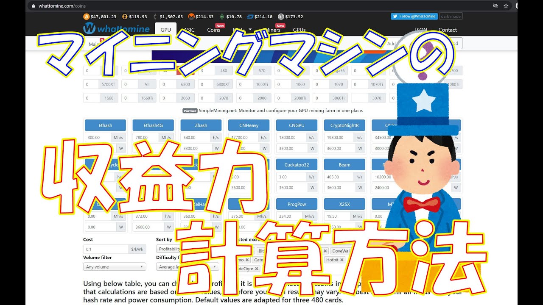Click the electricity Cost input field
The height and width of the screenshot is (305, 543).
click(x=106, y=249)
